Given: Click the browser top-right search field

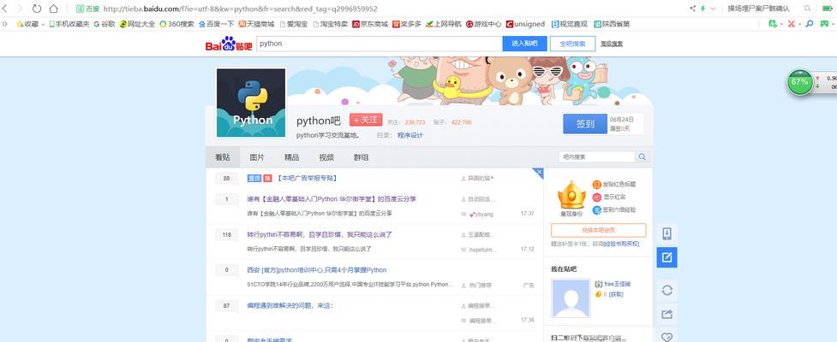Looking at the screenshot, I should coord(762,9).
